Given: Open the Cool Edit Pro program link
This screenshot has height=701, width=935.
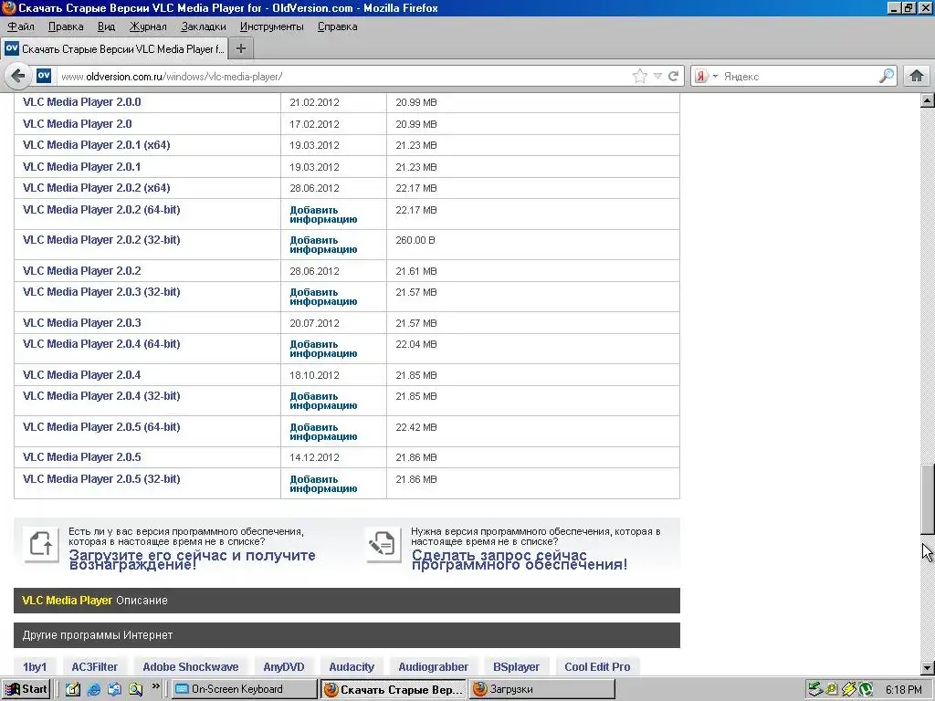Looking at the screenshot, I should (597, 667).
